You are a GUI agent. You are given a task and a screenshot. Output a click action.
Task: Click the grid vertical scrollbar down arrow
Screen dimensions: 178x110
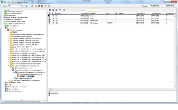(175, 87)
